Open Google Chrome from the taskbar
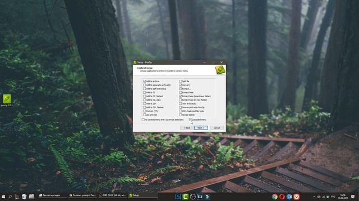The width and height of the screenshot is (359, 201). pyautogui.click(x=275, y=197)
